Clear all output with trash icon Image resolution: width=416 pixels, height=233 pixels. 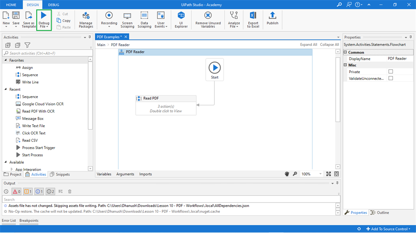(x=70, y=191)
